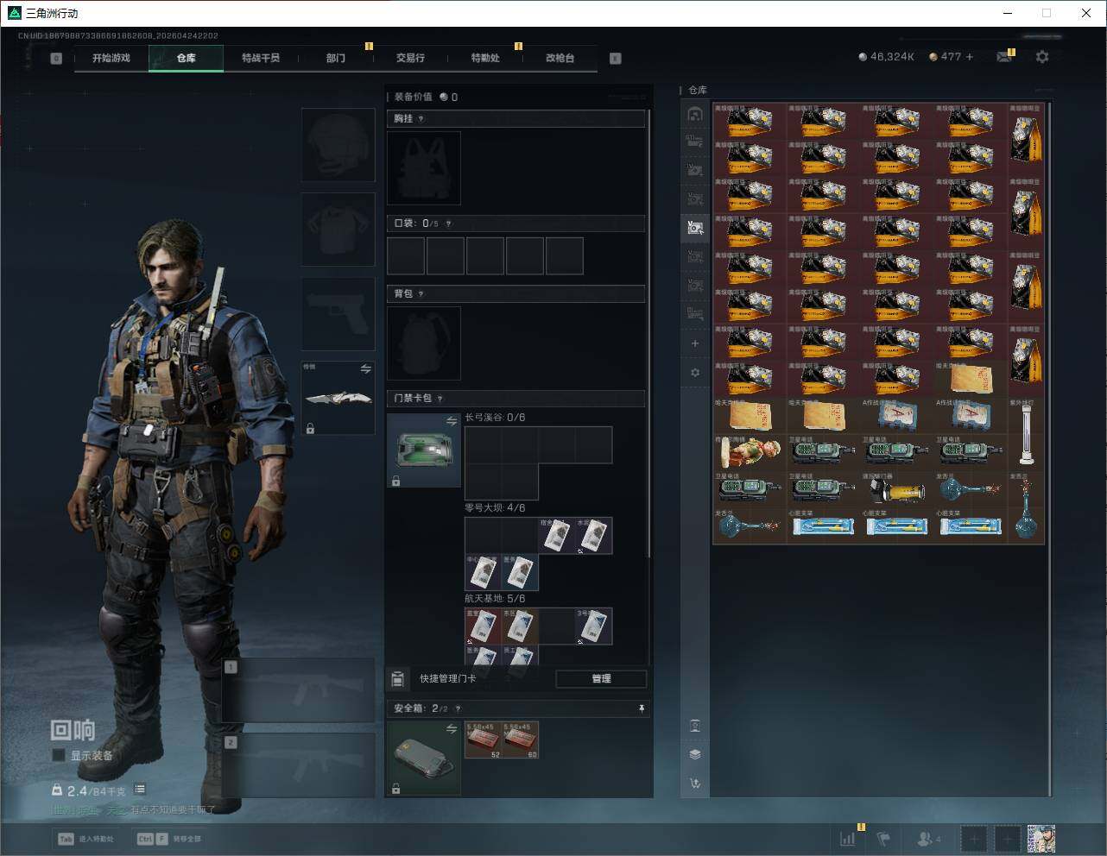Click the warehouse vertical scrollbar

tap(1050, 431)
